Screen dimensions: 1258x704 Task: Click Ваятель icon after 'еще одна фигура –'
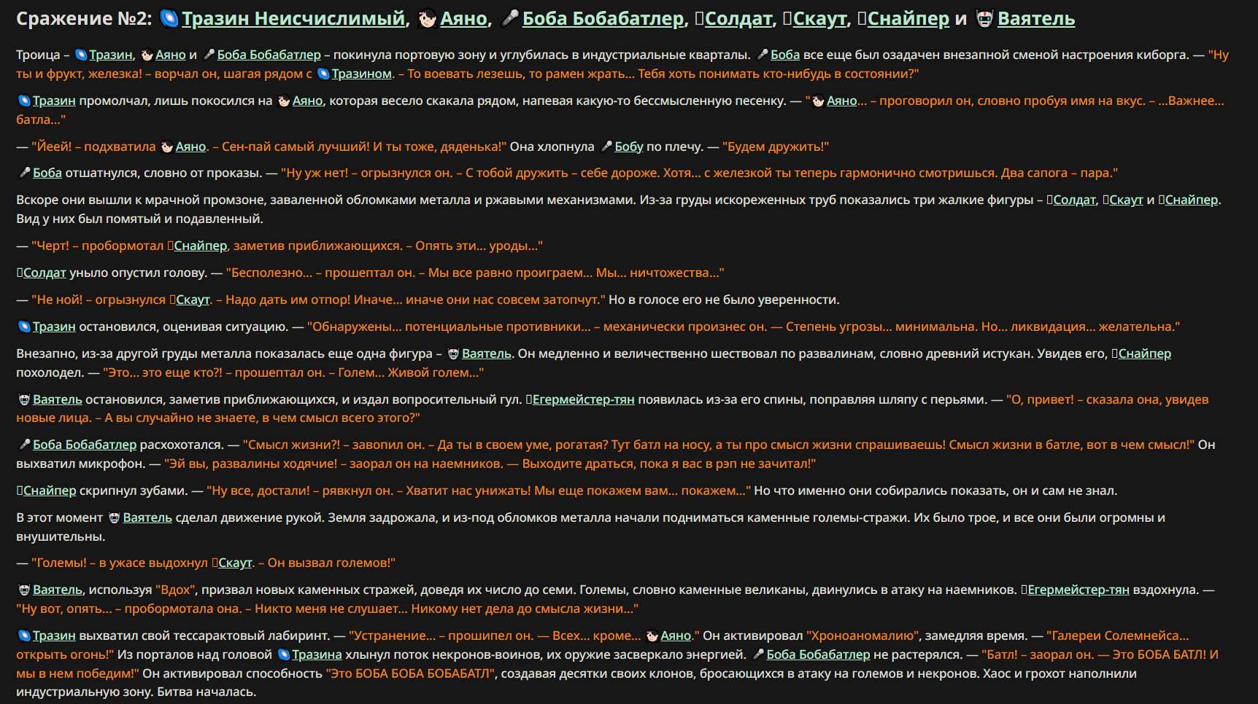point(453,353)
